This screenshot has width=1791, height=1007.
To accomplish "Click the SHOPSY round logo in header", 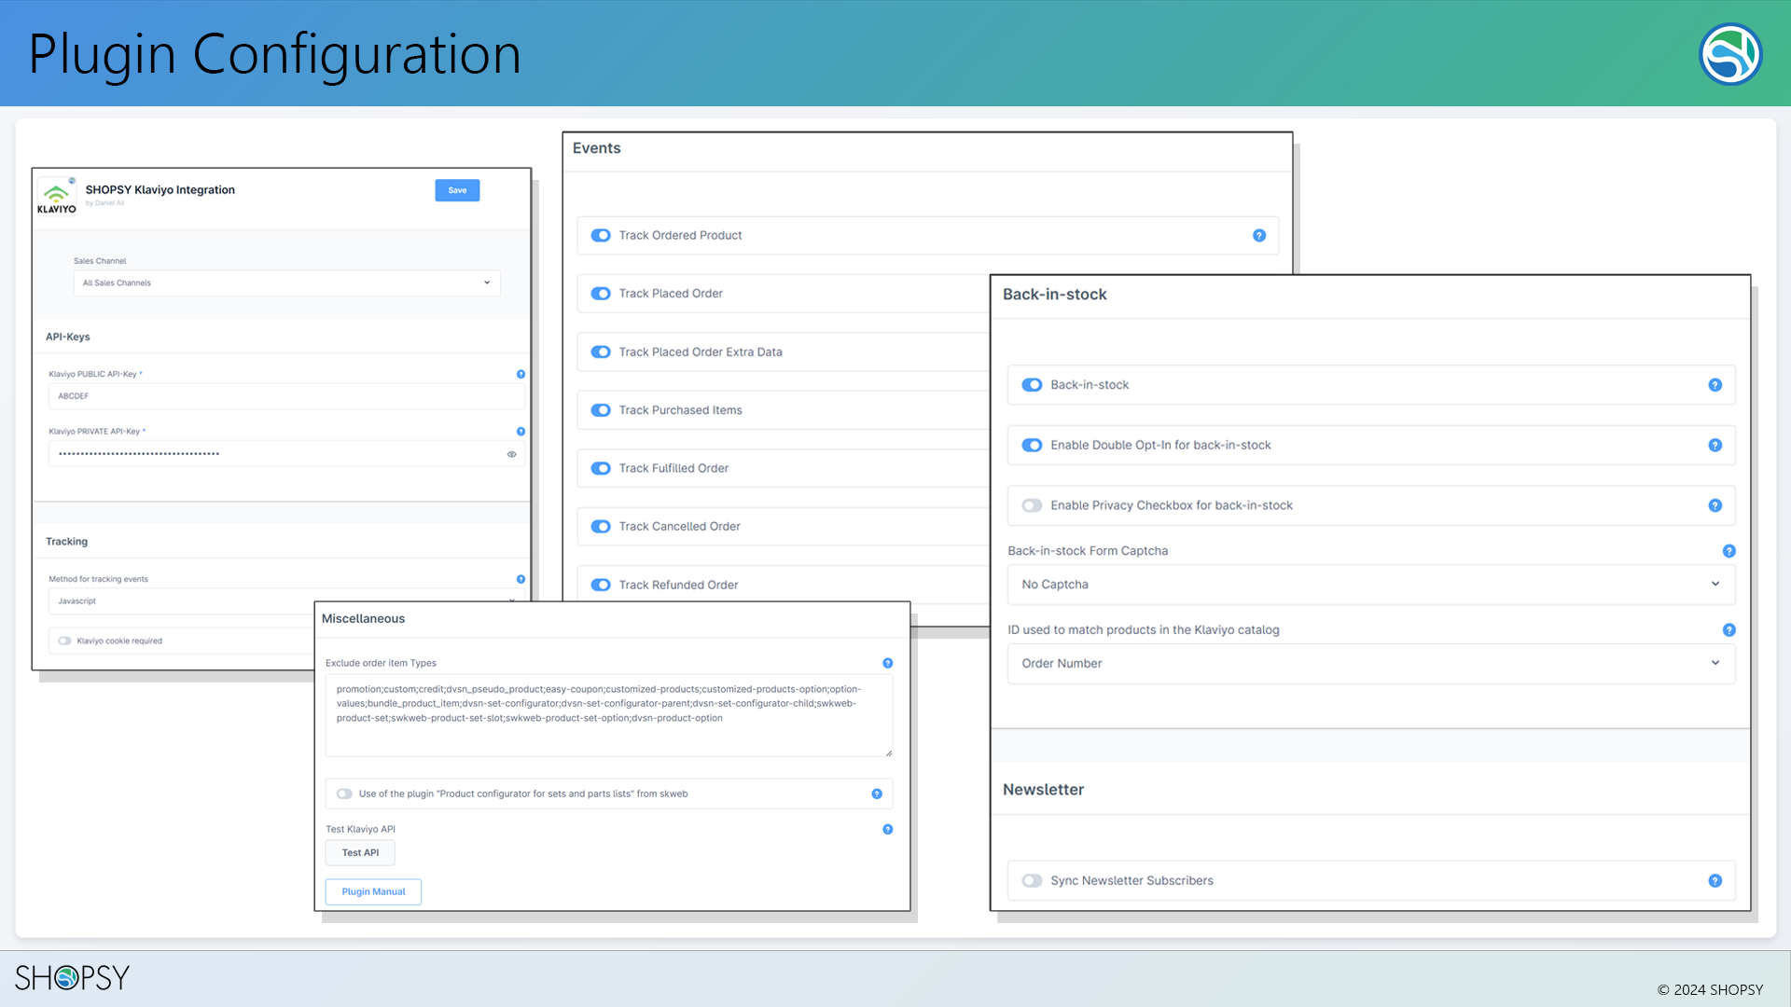I will coord(1730,54).
